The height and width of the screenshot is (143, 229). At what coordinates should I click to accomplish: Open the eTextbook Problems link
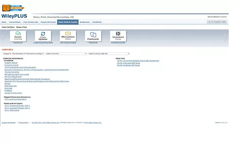tap(8, 91)
